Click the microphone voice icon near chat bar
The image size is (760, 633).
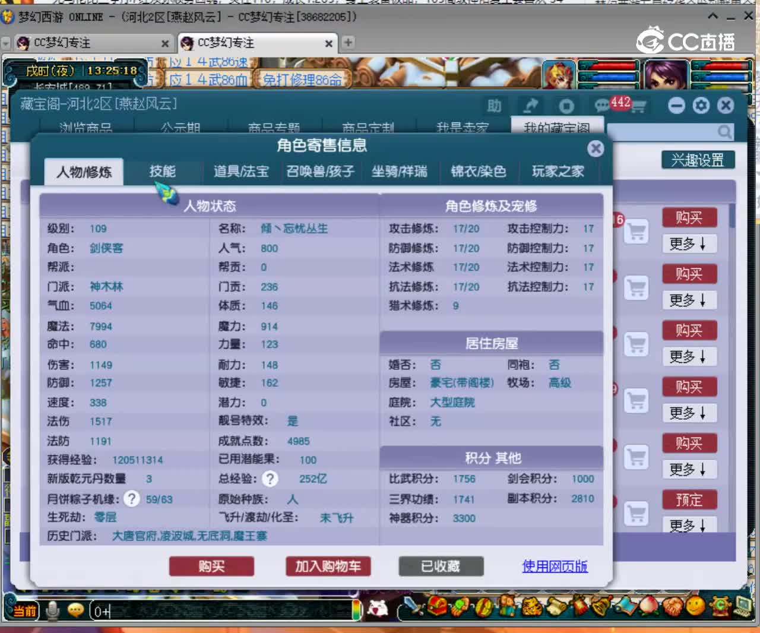[x=53, y=610]
